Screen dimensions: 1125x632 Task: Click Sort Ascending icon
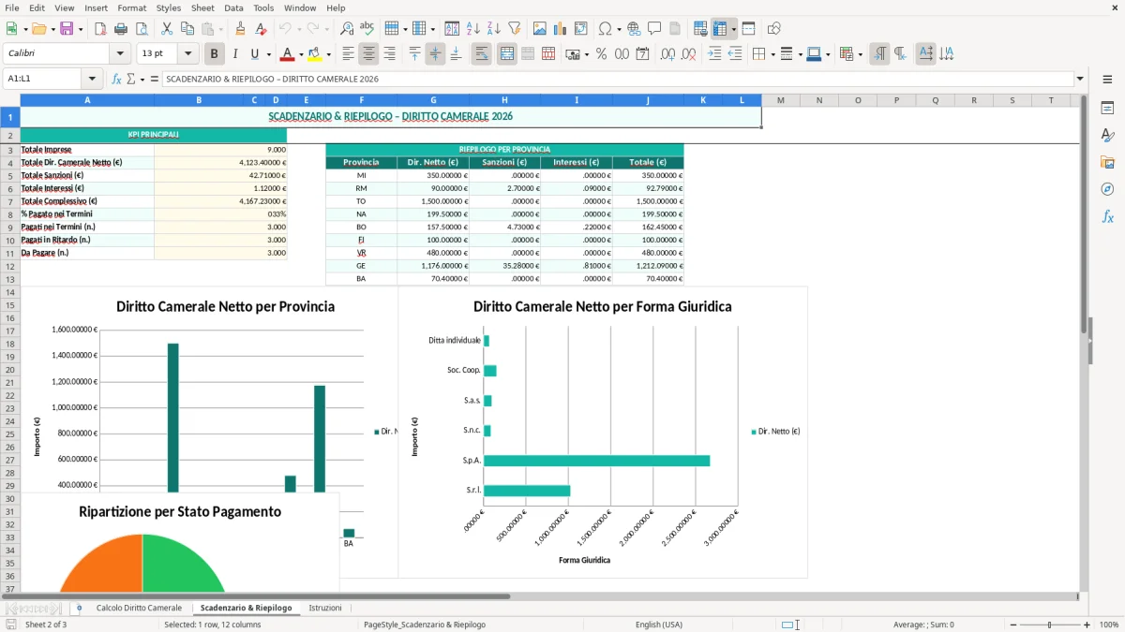tap(473, 29)
